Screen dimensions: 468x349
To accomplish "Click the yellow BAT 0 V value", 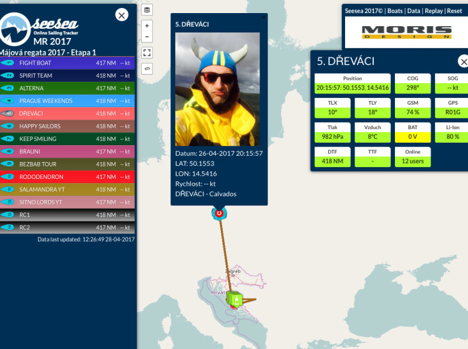I will point(413,137).
